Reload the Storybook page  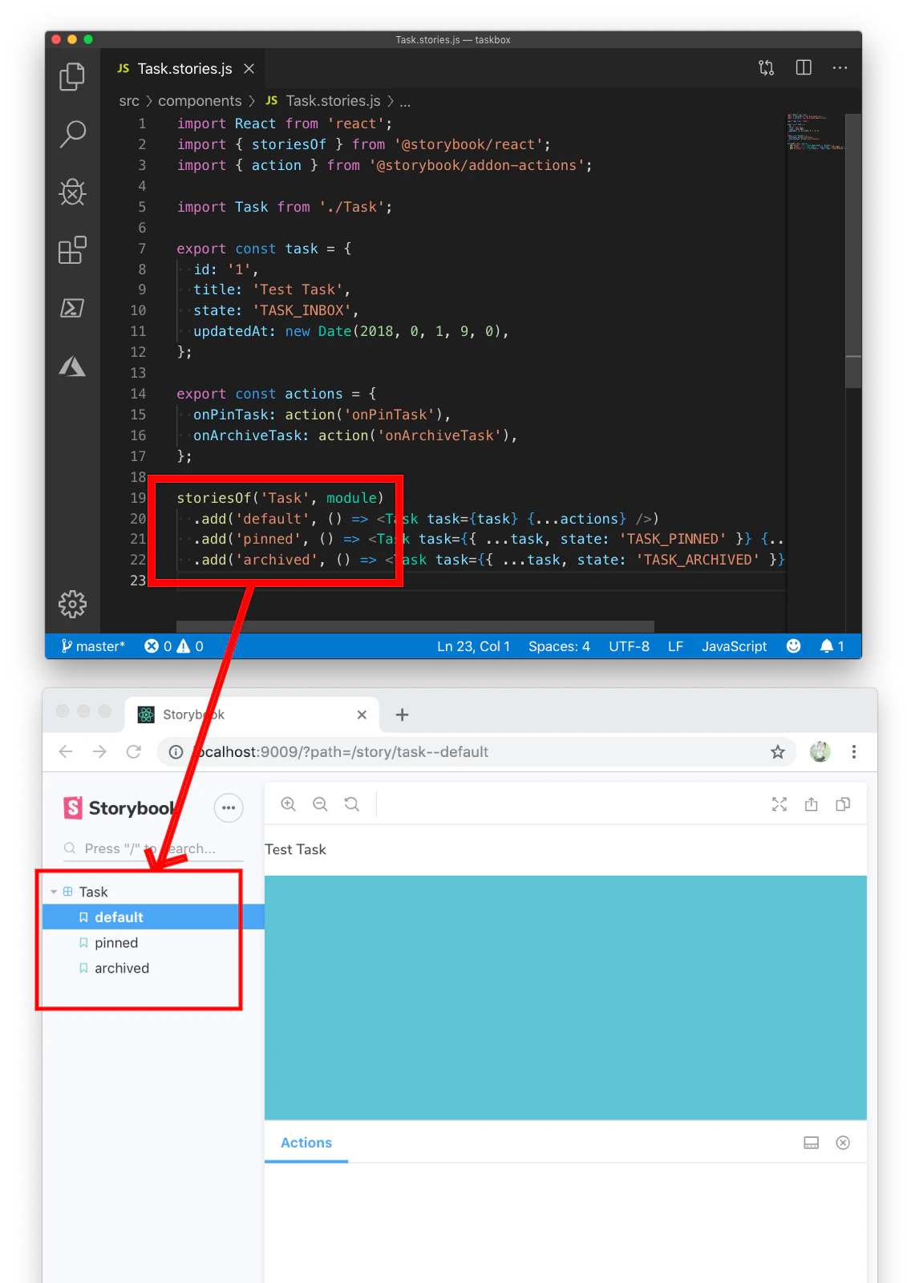click(x=134, y=751)
